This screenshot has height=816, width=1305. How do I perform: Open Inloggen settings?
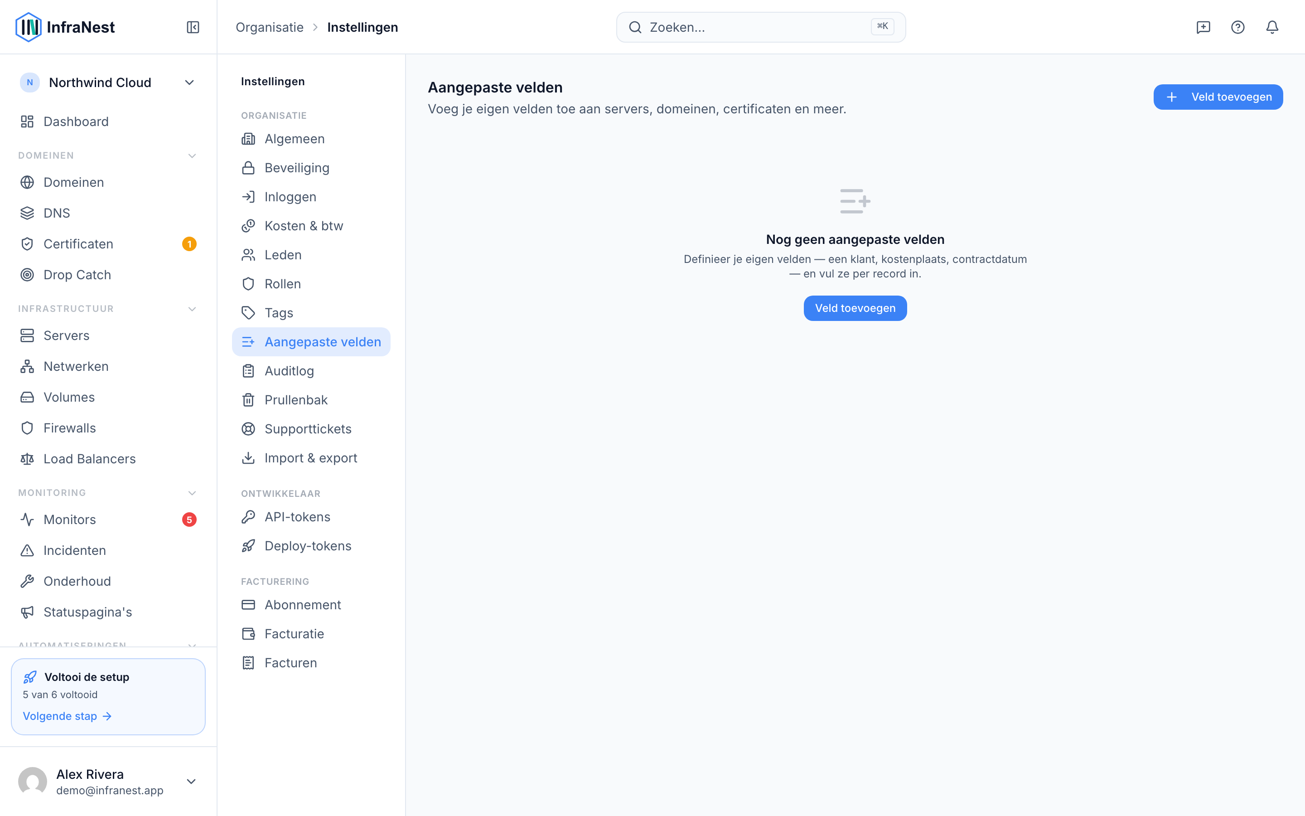click(311, 197)
